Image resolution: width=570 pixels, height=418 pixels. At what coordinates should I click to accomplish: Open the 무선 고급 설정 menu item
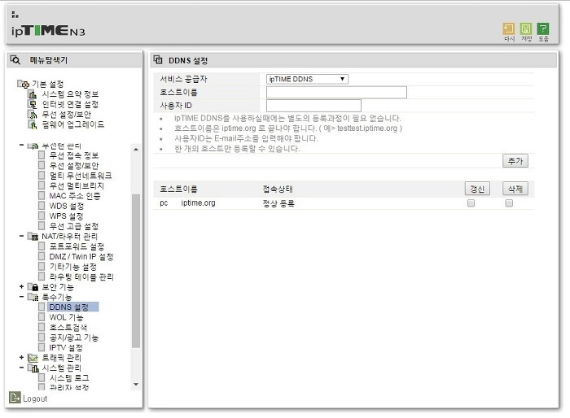tap(74, 227)
